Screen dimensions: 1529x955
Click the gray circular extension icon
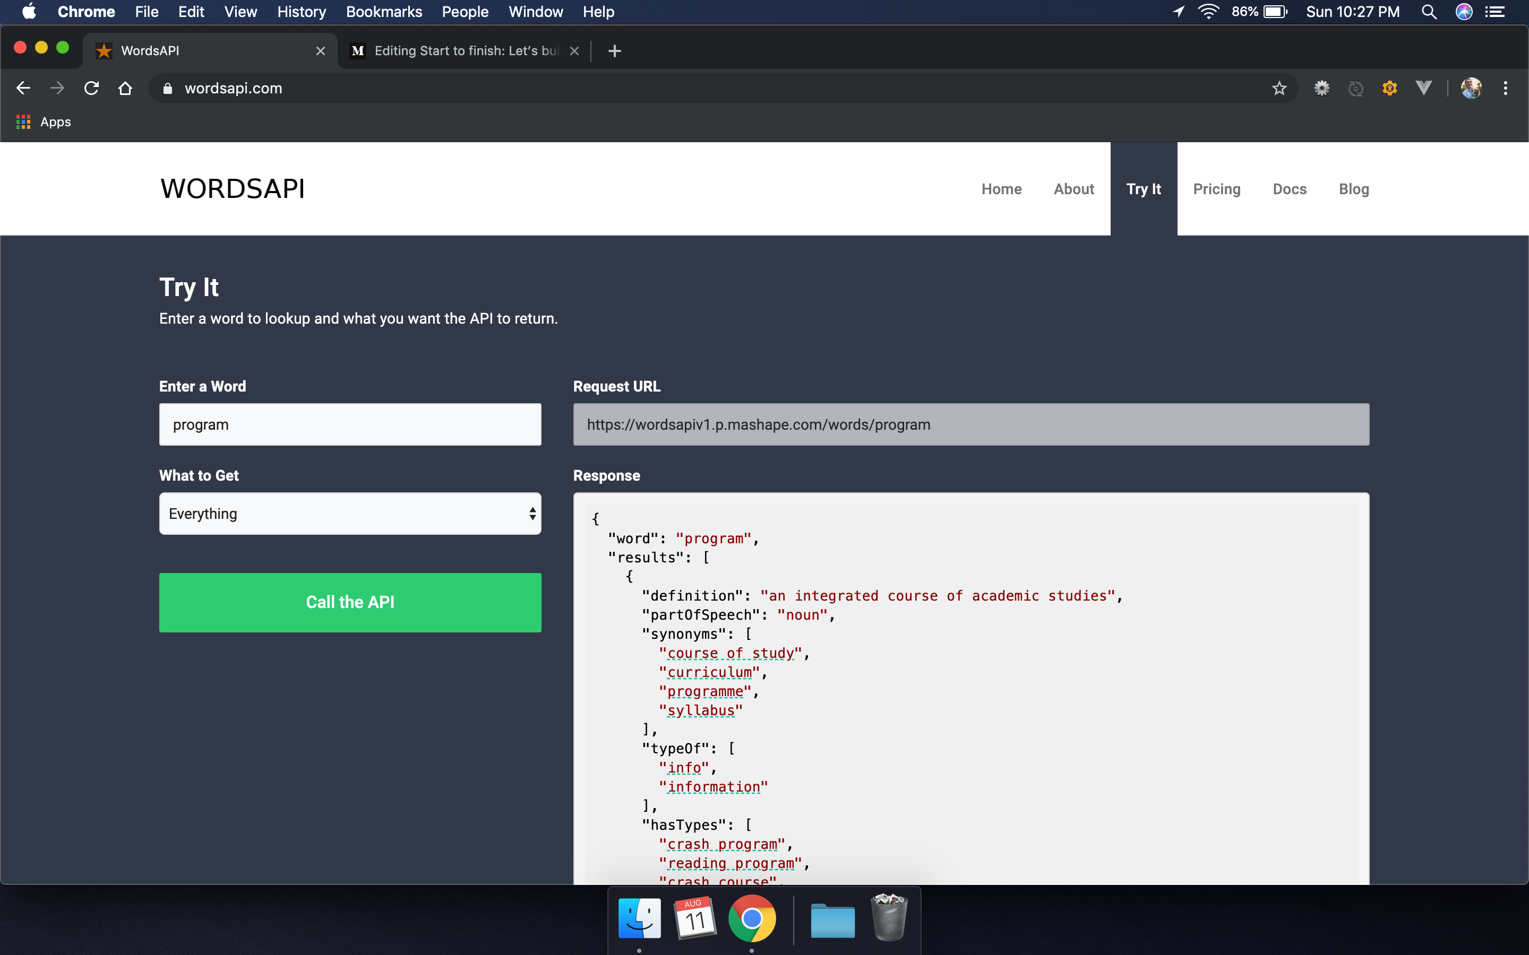tap(1356, 89)
